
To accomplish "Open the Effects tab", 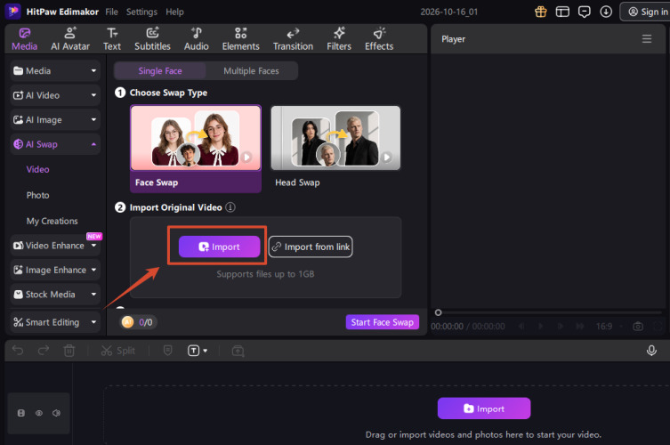I will point(379,39).
